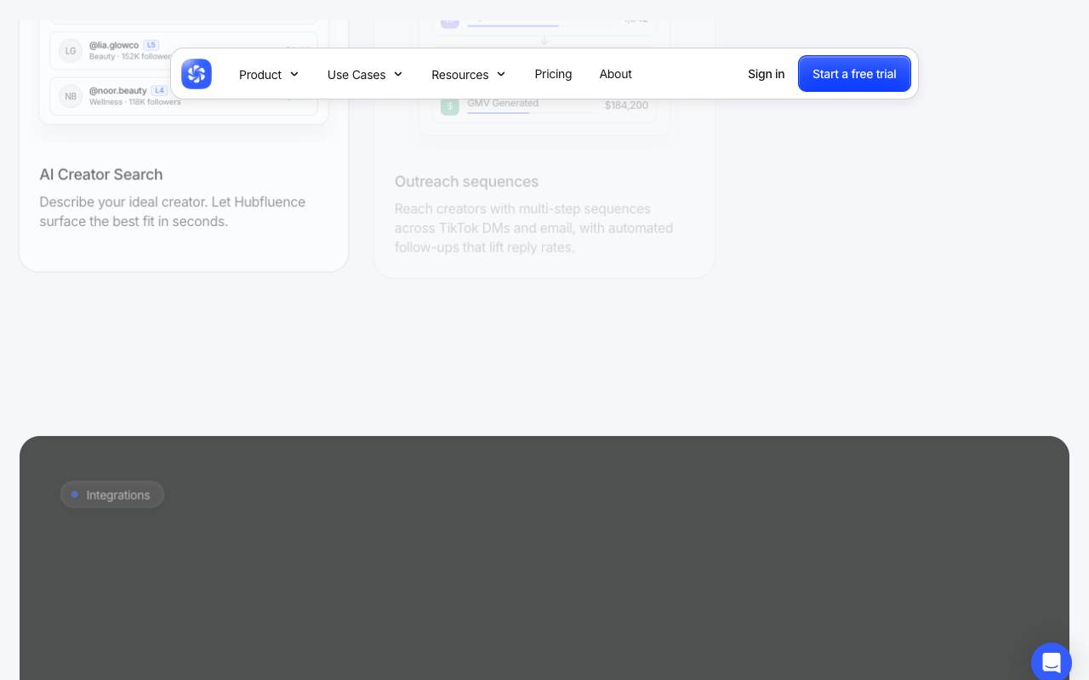
Task: Click the @lia.glowco creator row
Action: pyautogui.click(x=184, y=50)
